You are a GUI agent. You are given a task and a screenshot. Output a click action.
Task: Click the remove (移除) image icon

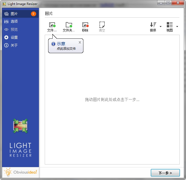tap(85, 25)
